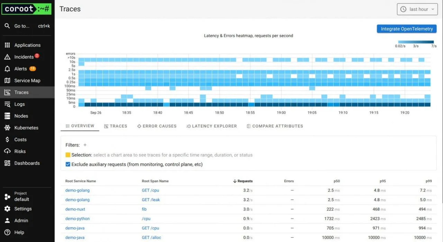Add a filter with the plus icon

point(85,145)
